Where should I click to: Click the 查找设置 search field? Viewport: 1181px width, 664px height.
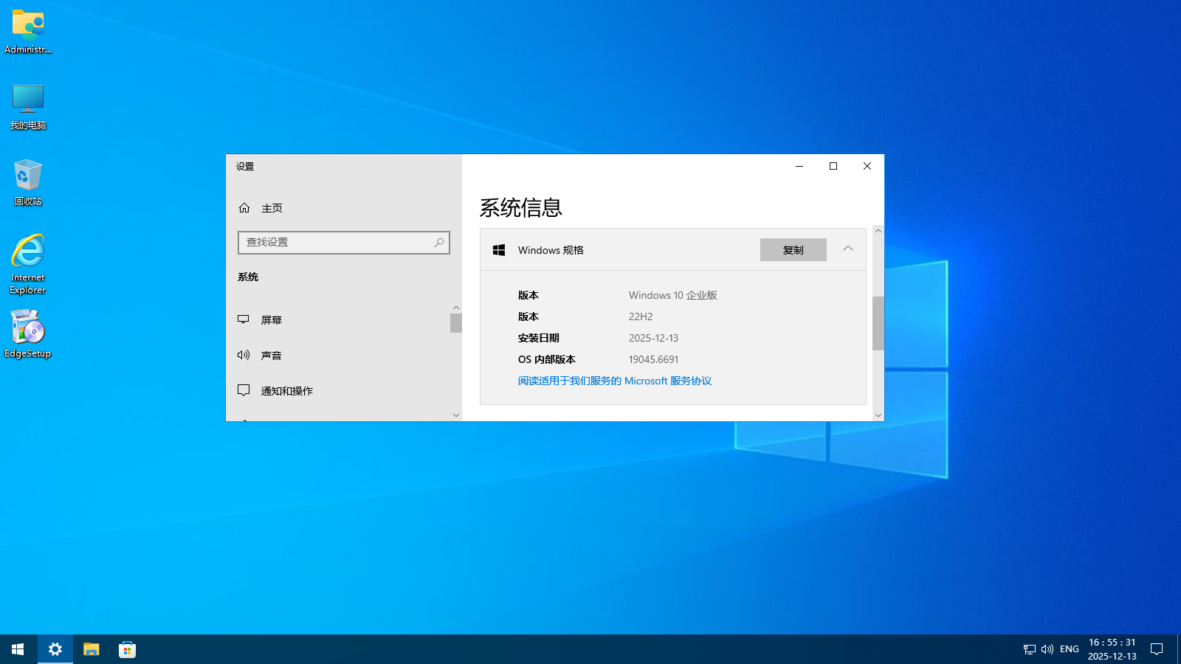click(344, 243)
